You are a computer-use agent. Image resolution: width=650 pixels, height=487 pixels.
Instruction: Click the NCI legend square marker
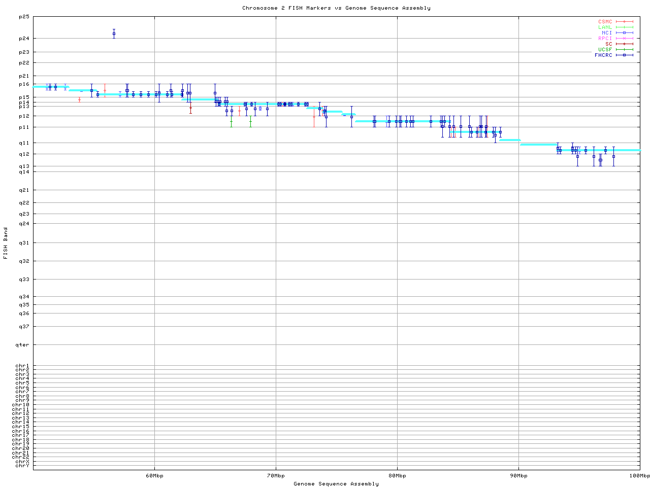tap(624, 33)
